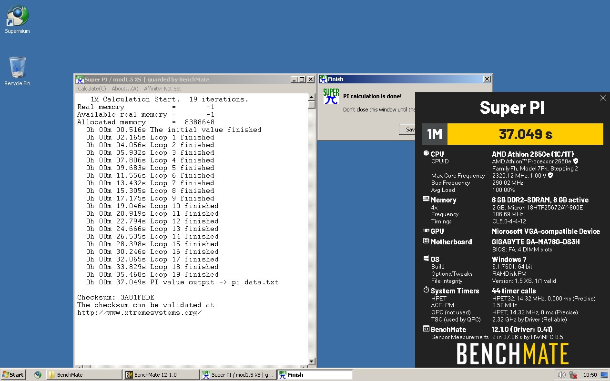Click the Memory module icon in BenchMate panel
This screenshot has width=610, height=381.
[426, 199]
